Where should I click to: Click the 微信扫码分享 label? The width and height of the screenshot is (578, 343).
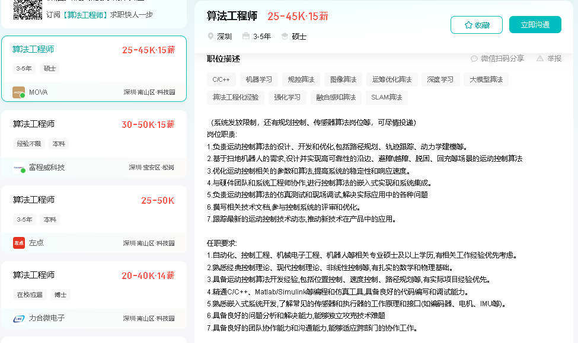[503, 59]
